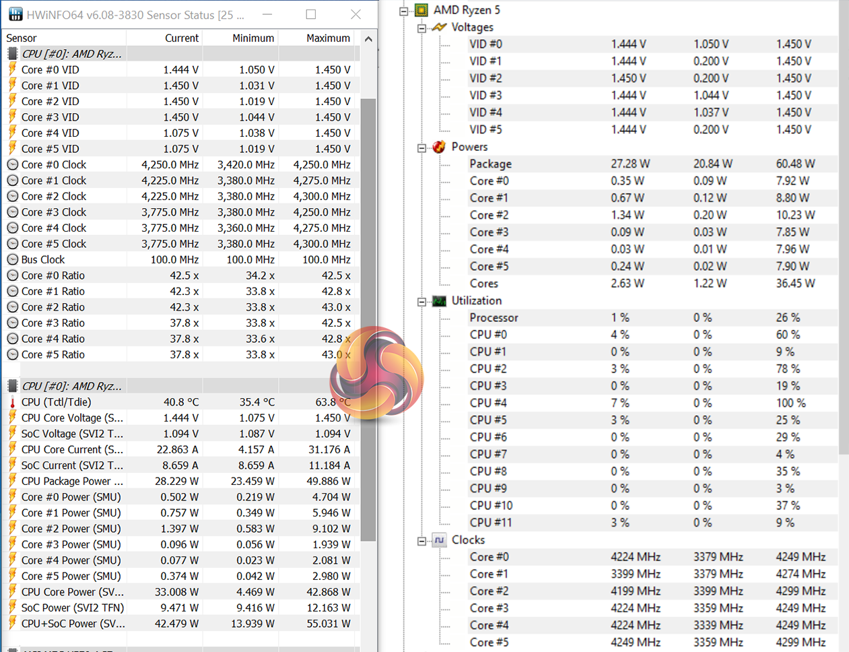Collapse the Clocks tree section
This screenshot has height=652, width=849.
click(421, 541)
